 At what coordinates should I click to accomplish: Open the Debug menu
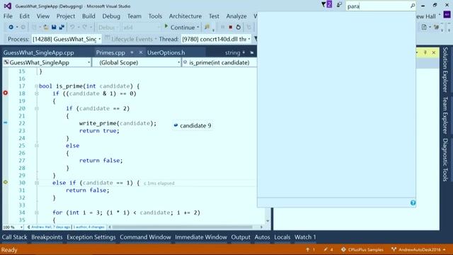[x=111, y=16]
